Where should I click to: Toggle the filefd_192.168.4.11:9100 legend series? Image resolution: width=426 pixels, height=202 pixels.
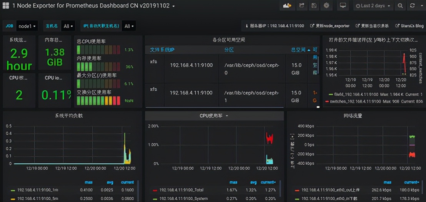coord(356,94)
